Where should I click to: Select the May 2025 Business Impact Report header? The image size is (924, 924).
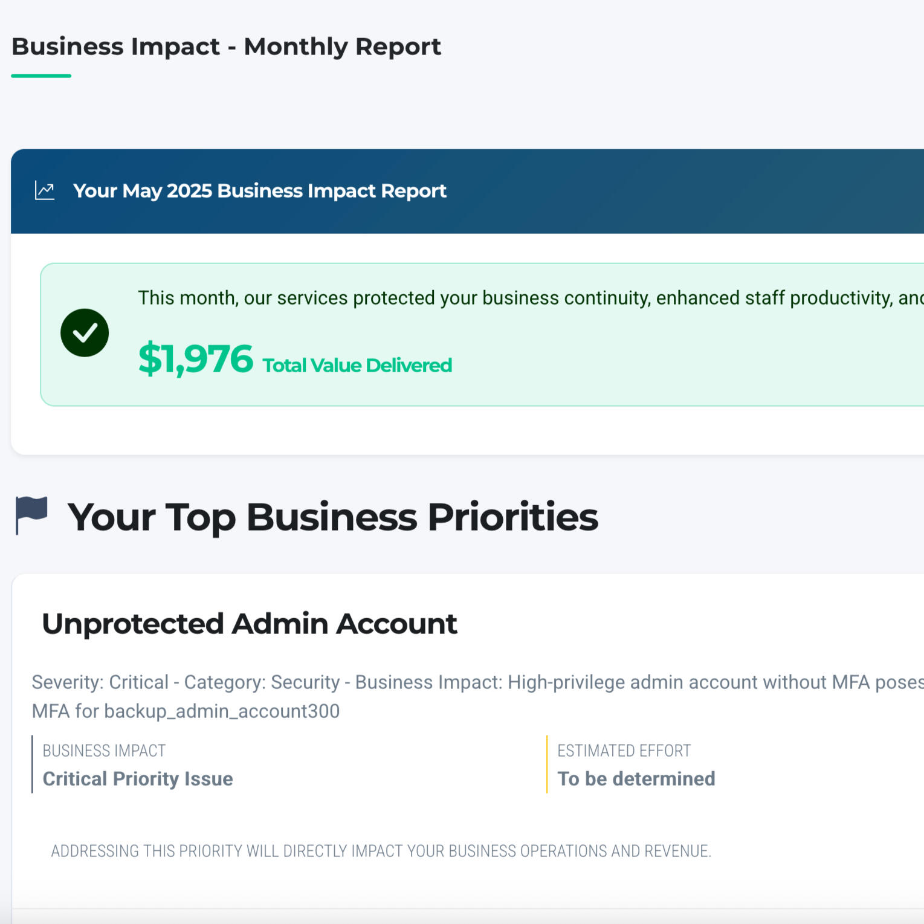259,191
